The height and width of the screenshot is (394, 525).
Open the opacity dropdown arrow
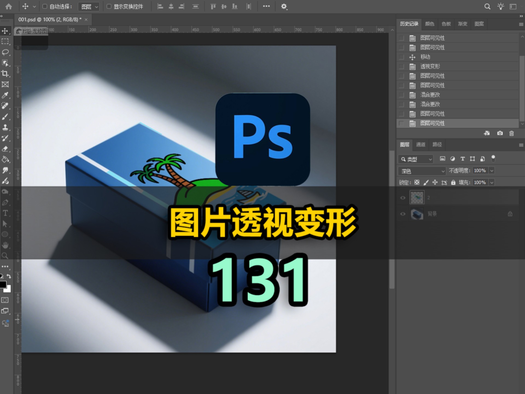click(x=492, y=171)
